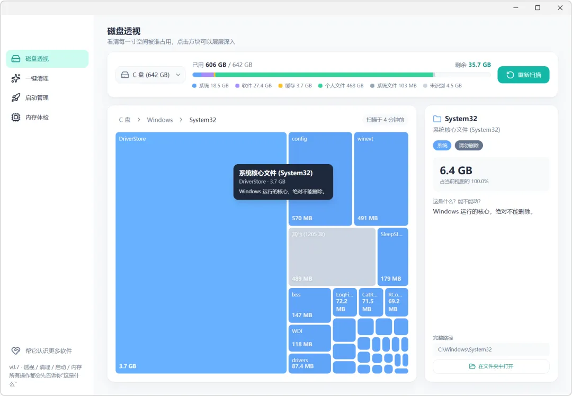The width and height of the screenshot is (572, 396).
Task: Click the disk icon beside 磁盘透视
Action: coord(16,59)
